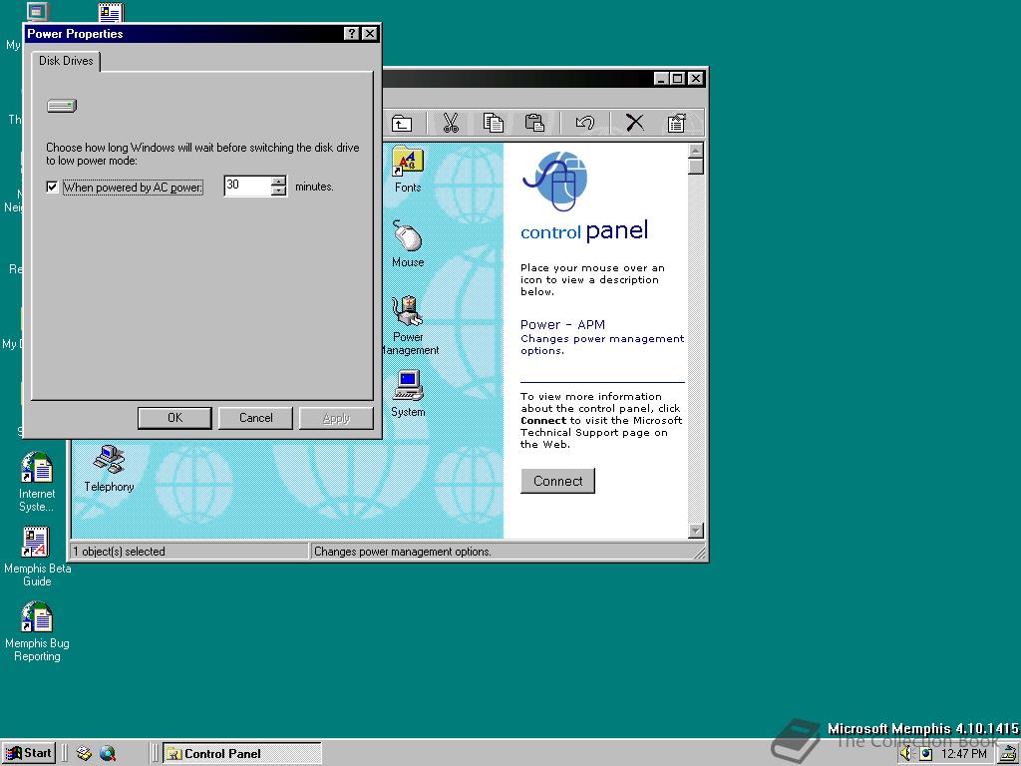Click the volume speaker tray icon
This screenshot has height=766, width=1021.
point(905,754)
